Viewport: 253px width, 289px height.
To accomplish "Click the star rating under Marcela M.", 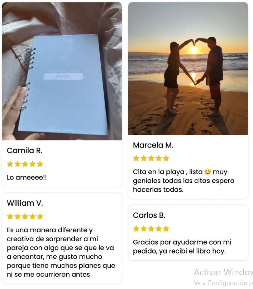I will (x=151, y=158).
